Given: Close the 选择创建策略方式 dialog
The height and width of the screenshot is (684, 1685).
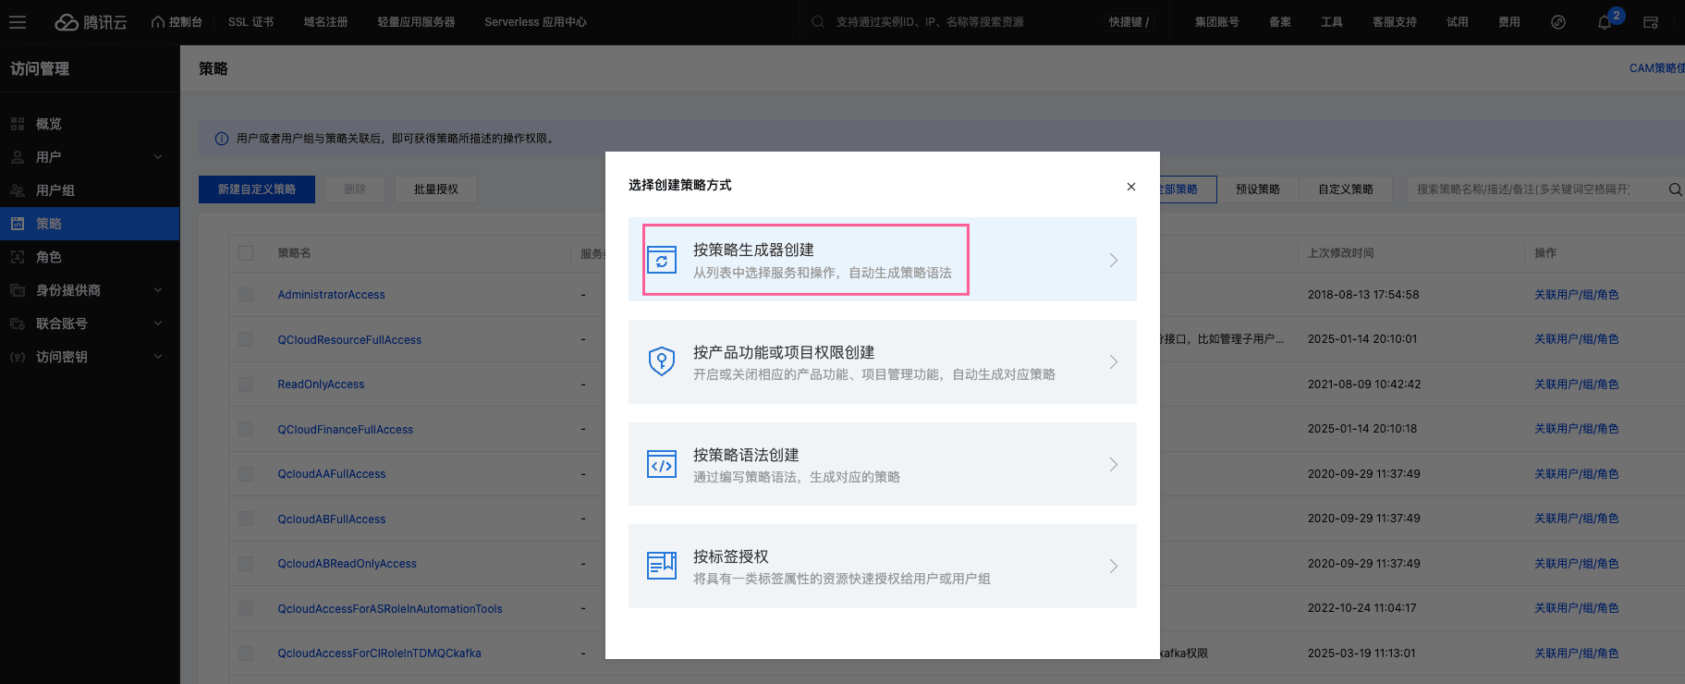Looking at the screenshot, I should 1130,187.
